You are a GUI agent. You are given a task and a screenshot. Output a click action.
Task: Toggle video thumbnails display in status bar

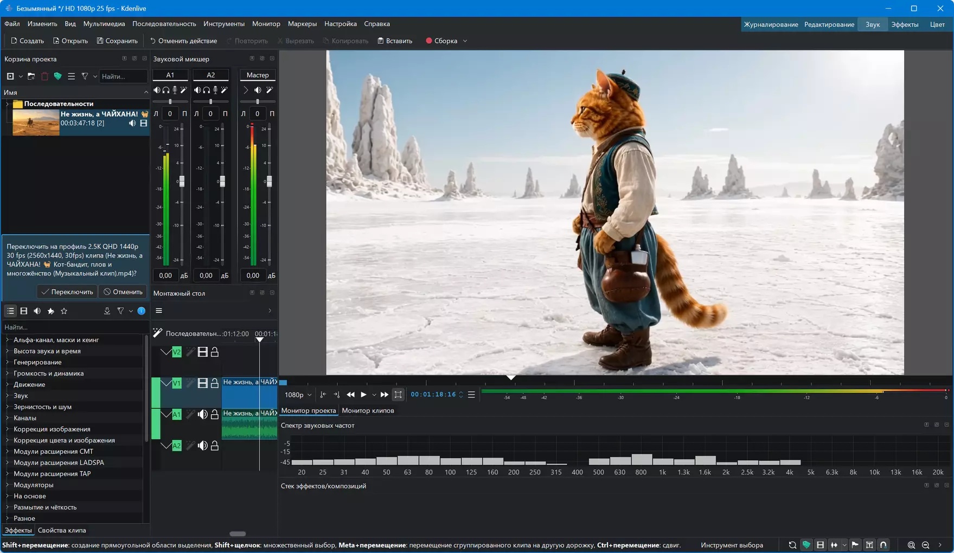coord(820,545)
